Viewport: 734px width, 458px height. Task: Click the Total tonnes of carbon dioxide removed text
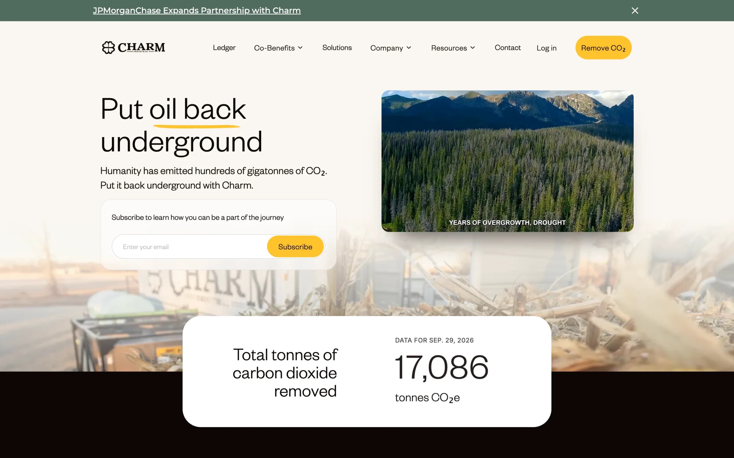click(285, 373)
